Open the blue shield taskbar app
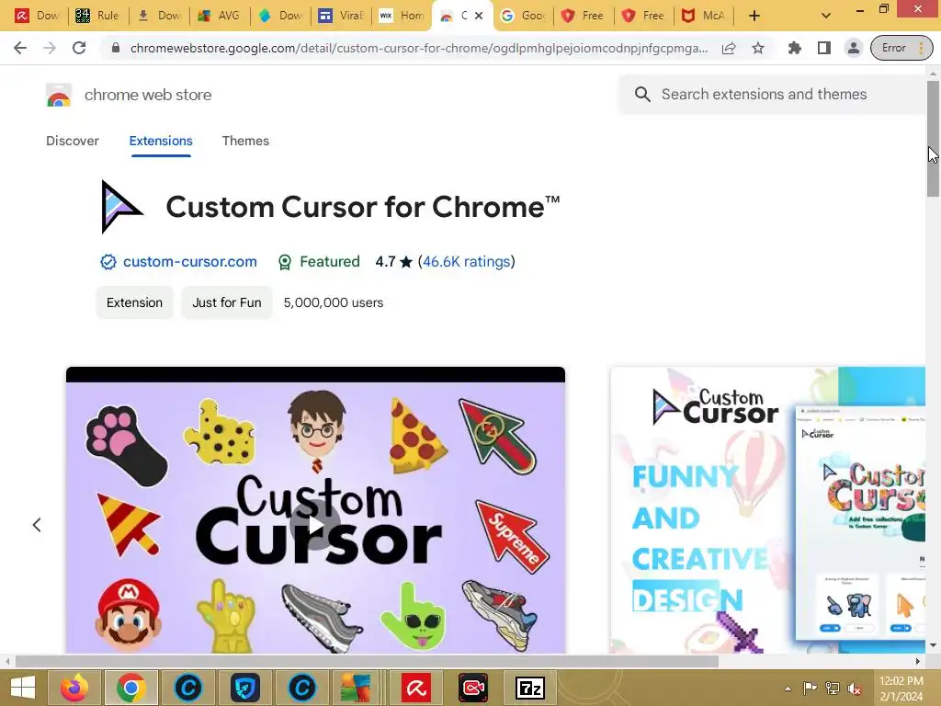 245,688
